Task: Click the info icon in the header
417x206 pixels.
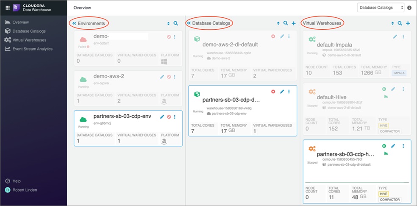Action: click(409, 8)
